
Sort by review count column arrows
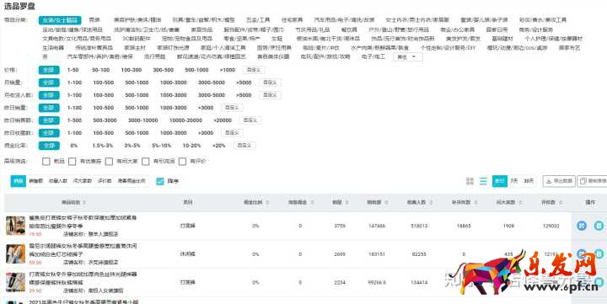tap(560, 202)
